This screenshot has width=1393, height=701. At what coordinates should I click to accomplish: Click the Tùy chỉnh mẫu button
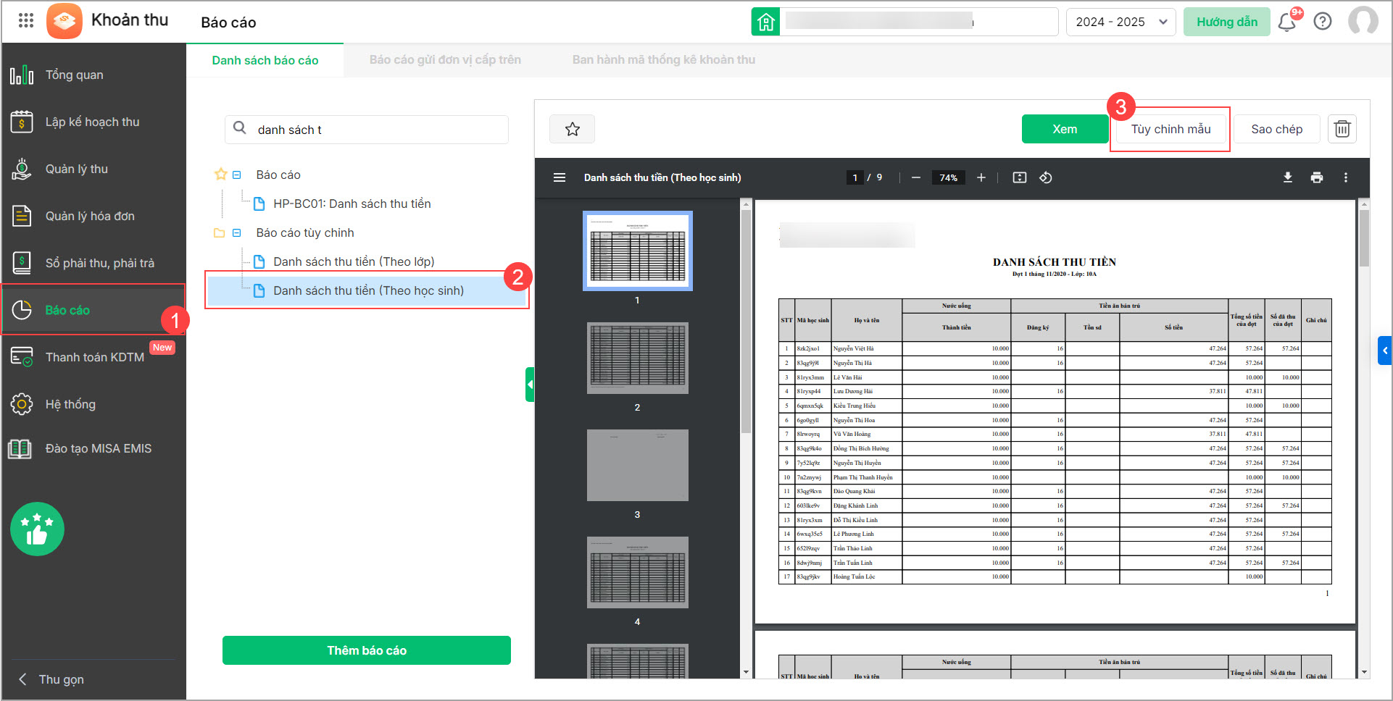pyautogui.click(x=1170, y=129)
